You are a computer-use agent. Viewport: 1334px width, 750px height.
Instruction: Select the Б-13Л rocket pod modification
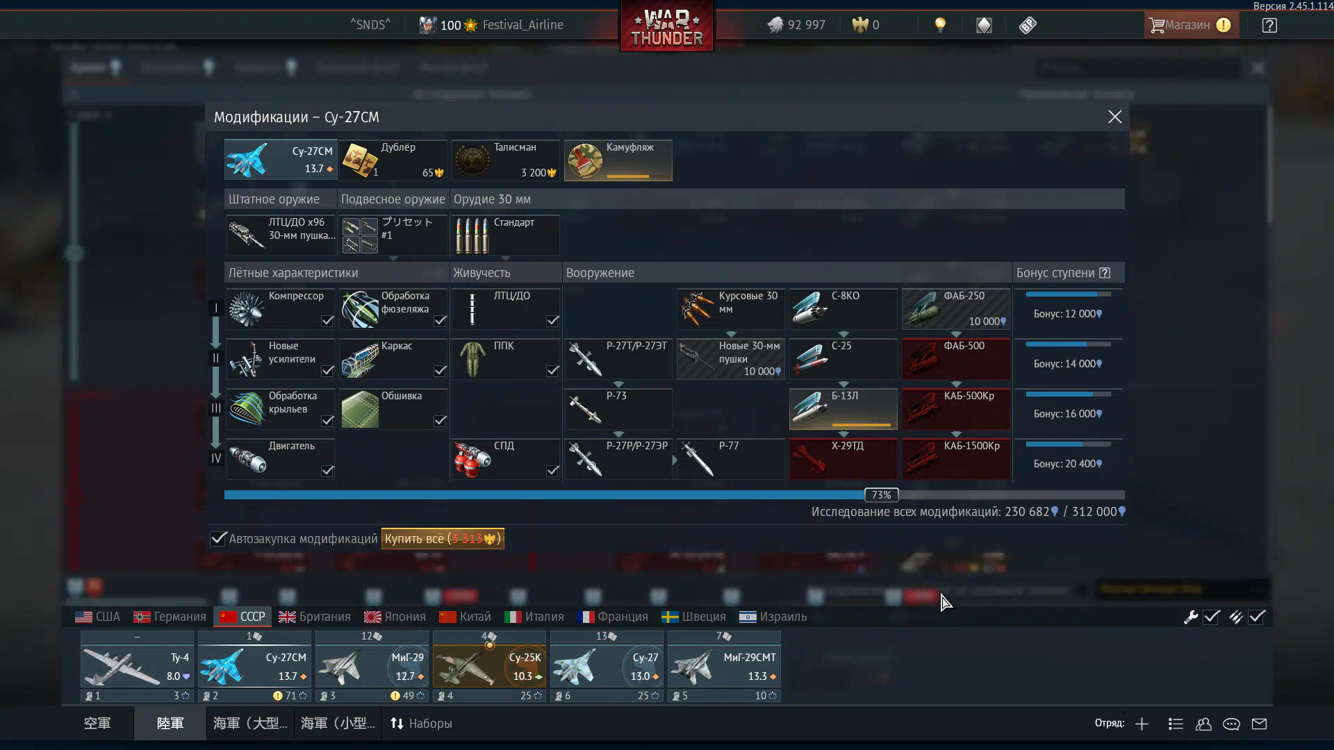[x=843, y=408]
